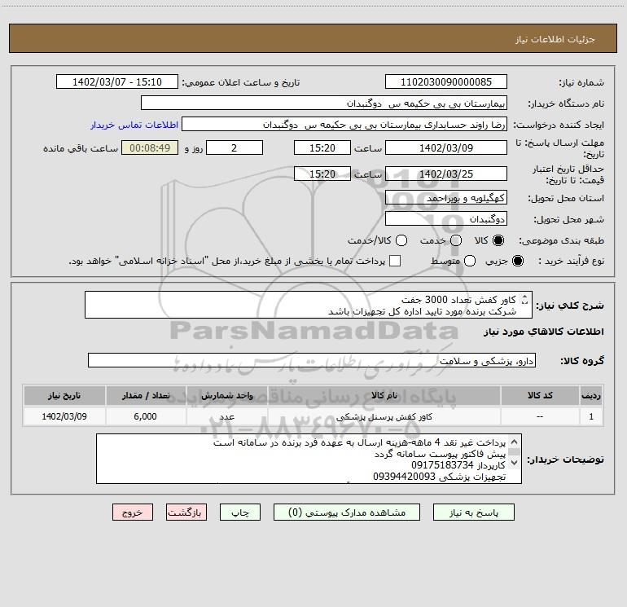Click the اطلاعات کالاهای مورد نیاز heading
Image resolution: width=627 pixels, height=607 pixels.
coord(544,332)
